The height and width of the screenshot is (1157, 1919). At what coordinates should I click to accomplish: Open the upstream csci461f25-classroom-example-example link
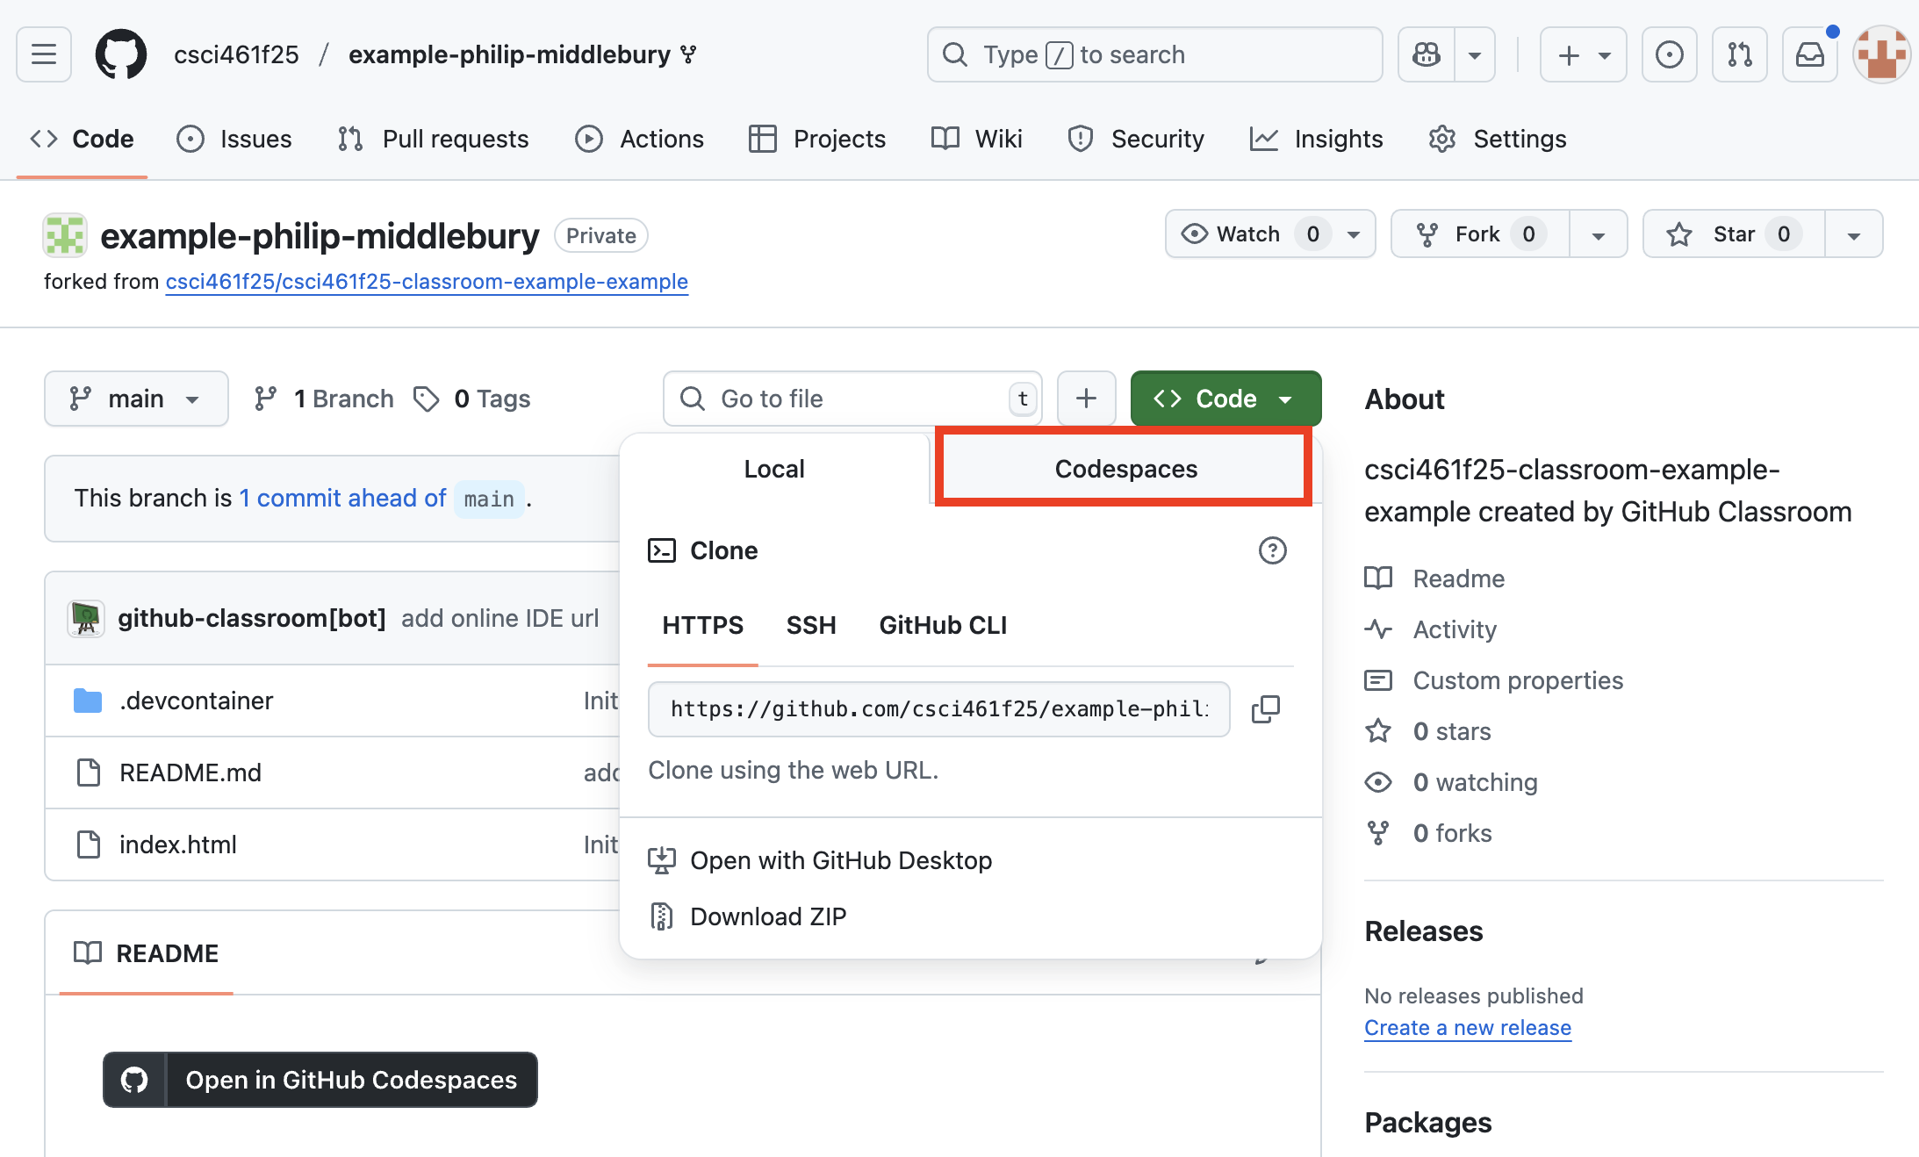pyautogui.click(x=427, y=281)
